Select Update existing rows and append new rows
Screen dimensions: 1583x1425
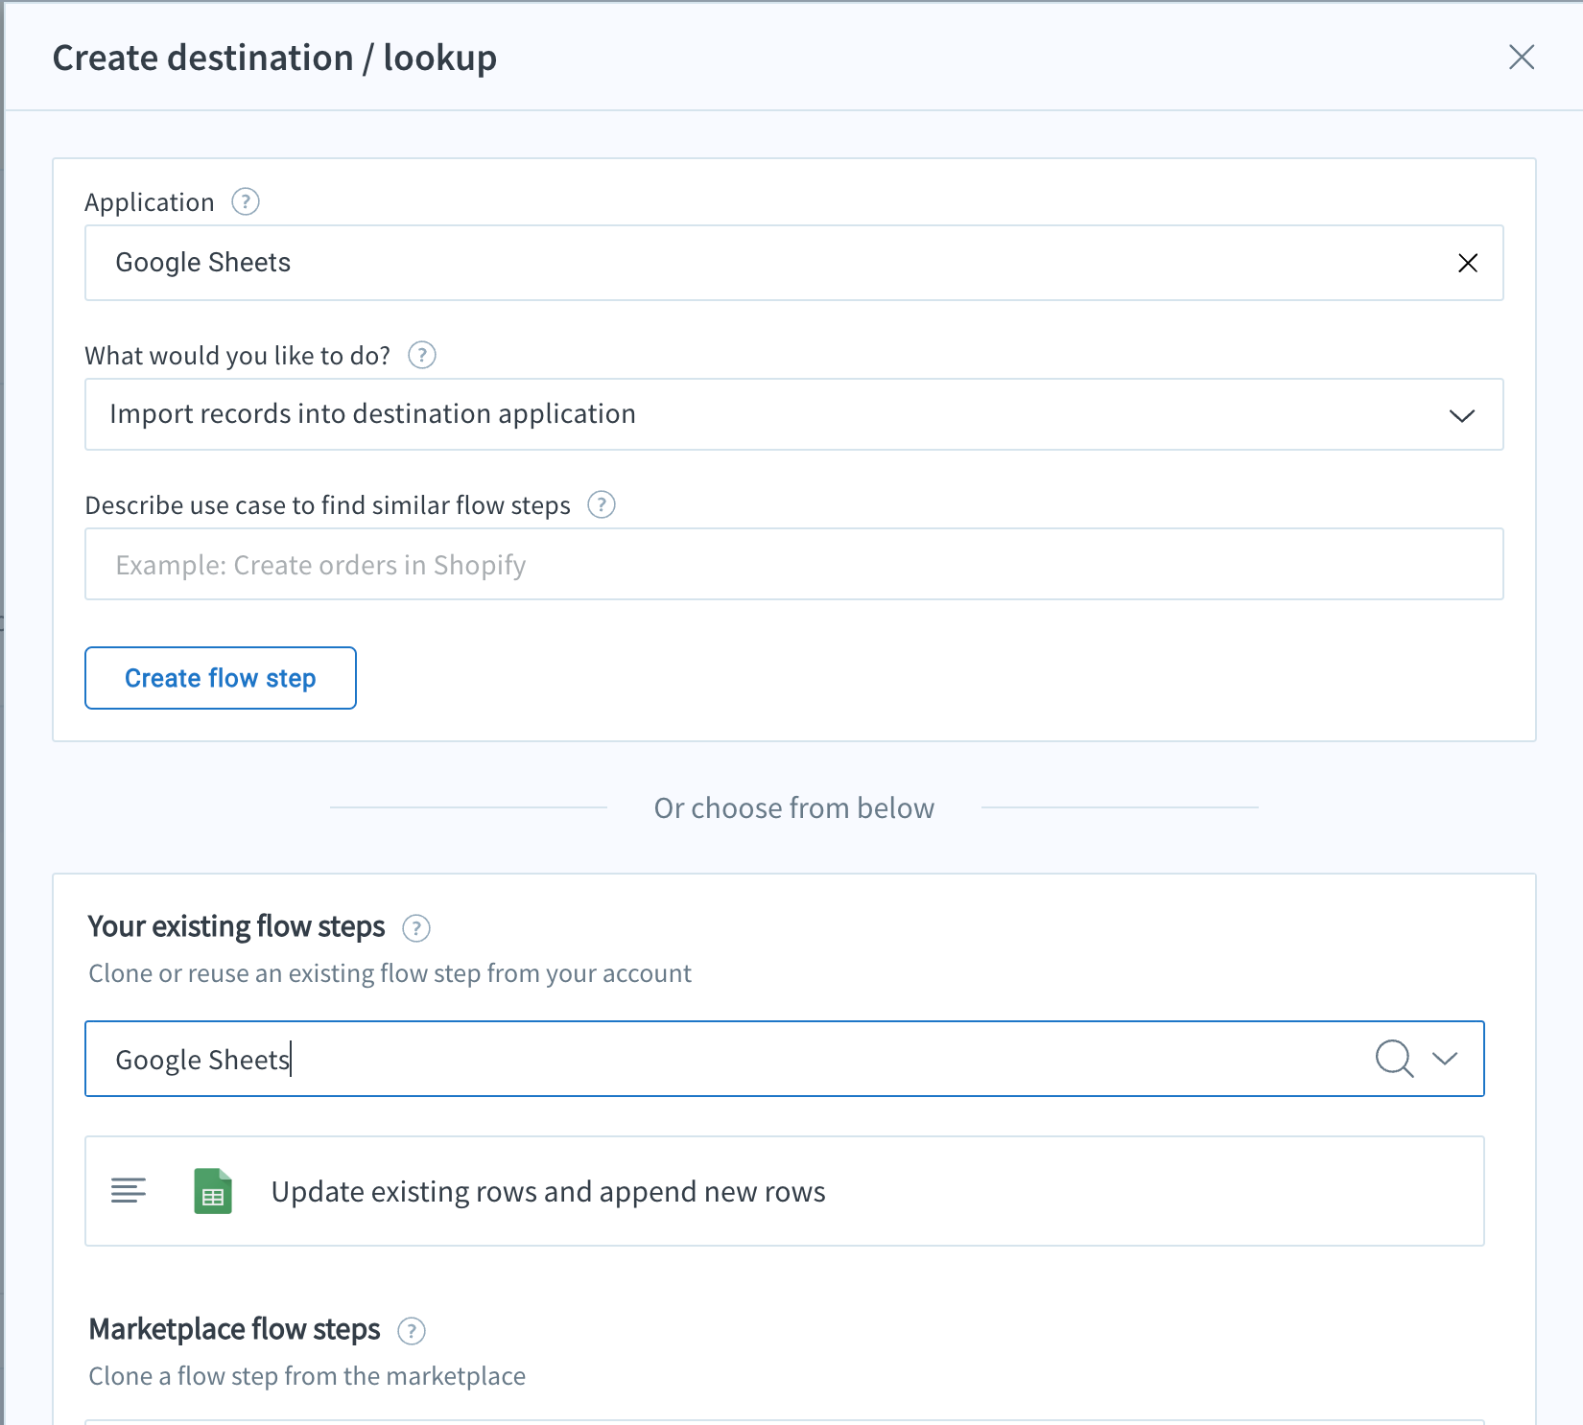click(785, 1191)
